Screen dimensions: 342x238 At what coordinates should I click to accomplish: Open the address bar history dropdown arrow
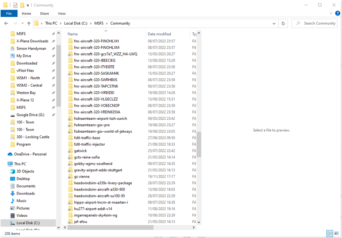[x=274, y=23]
